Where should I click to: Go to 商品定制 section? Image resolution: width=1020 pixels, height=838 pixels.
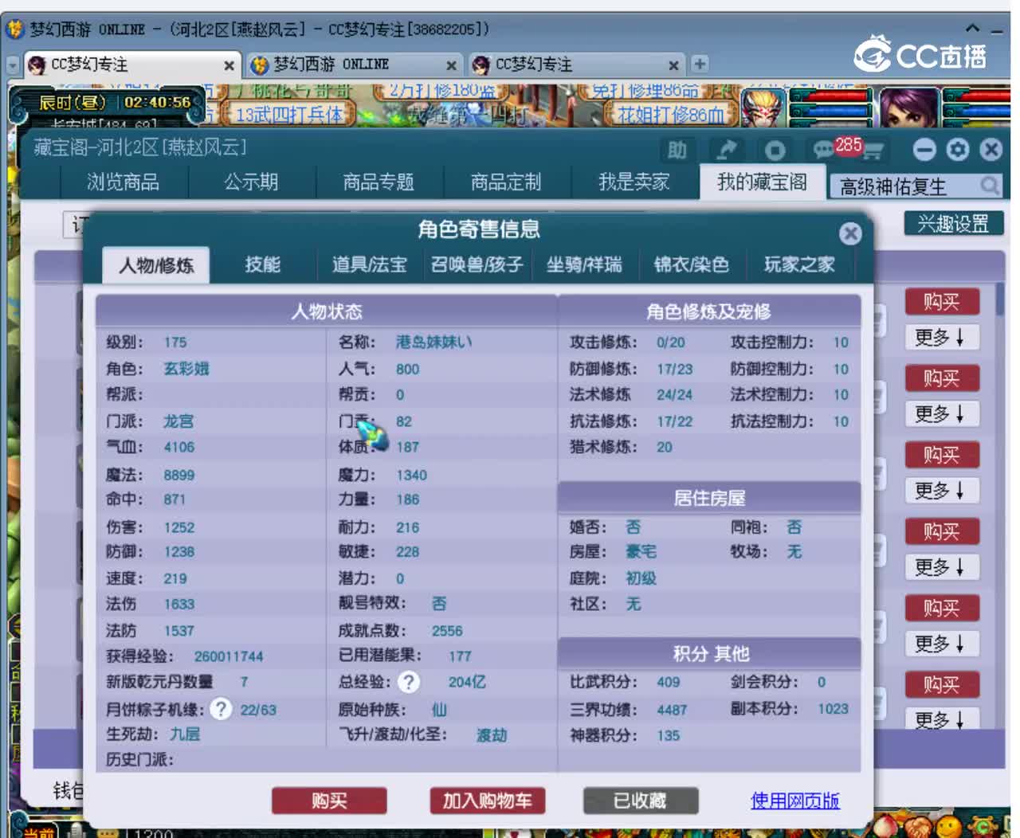506,182
